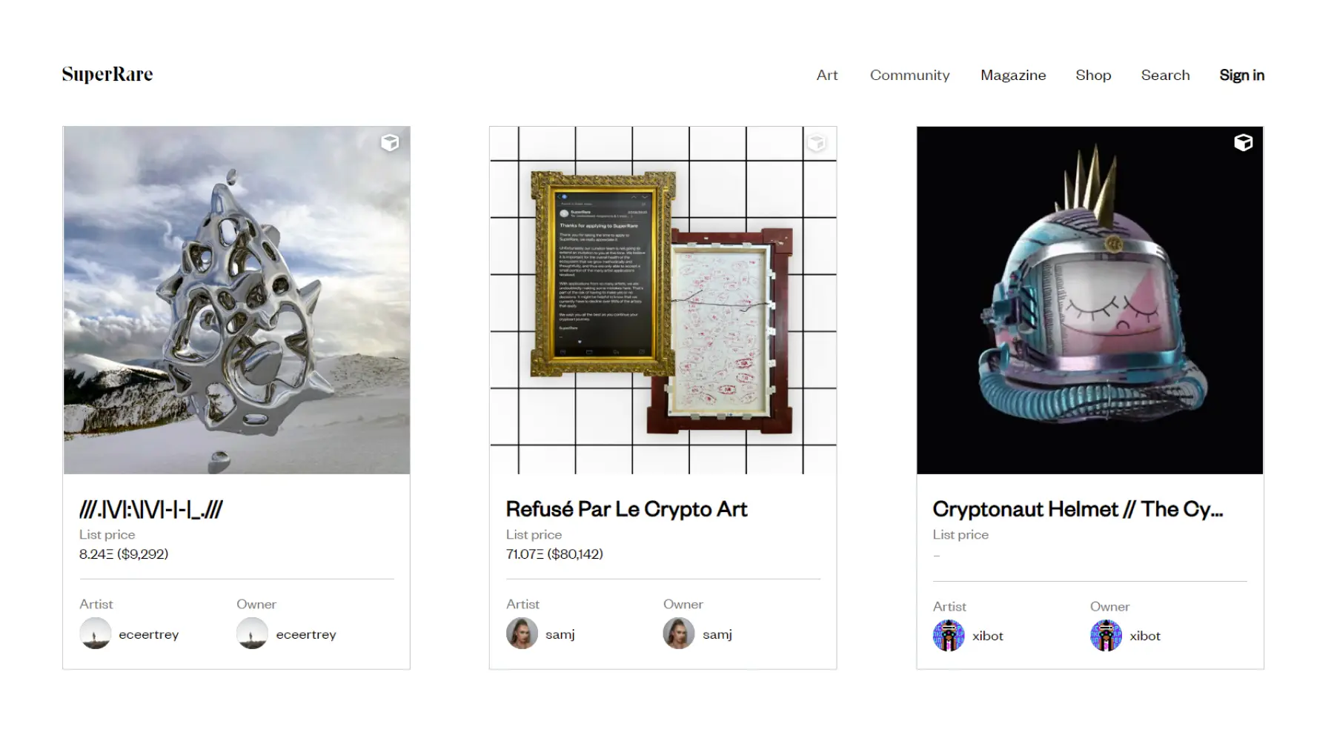Open the Community menu item
The width and height of the screenshot is (1334, 741).
click(909, 75)
